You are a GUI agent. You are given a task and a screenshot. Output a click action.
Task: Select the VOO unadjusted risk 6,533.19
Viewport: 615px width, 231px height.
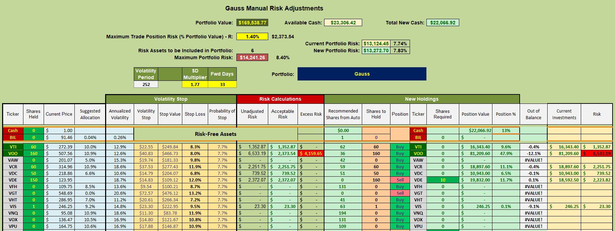pos(252,153)
